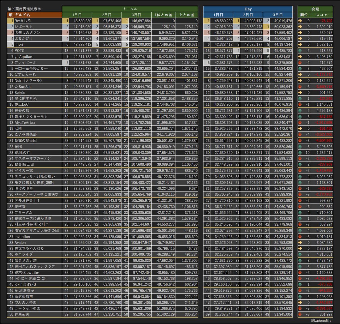This screenshot has height=324, width=340.
Task: Click the down arrow in ラージャ小亜国 row
Action: click(x=300, y=308)
